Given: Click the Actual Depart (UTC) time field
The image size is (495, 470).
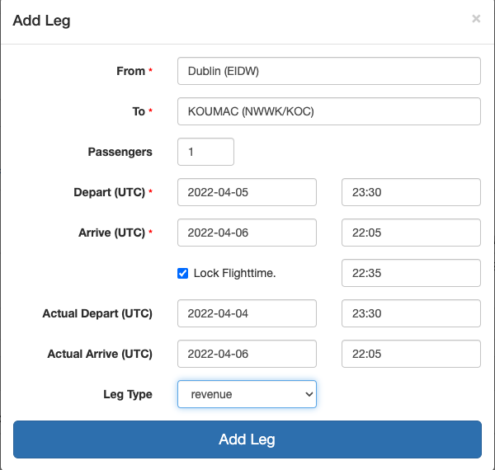Looking at the screenshot, I should coord(411,313).
